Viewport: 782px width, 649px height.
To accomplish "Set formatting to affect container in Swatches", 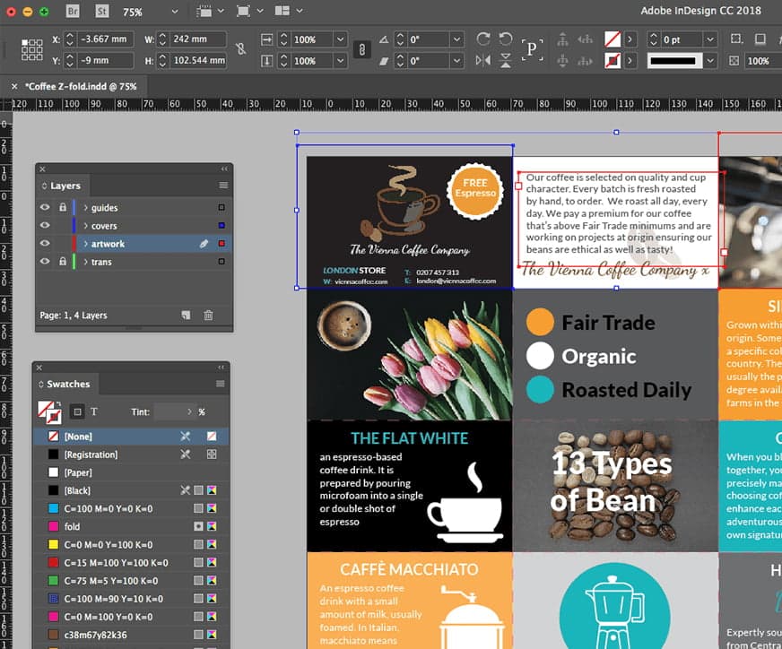I will coord(77,411).
